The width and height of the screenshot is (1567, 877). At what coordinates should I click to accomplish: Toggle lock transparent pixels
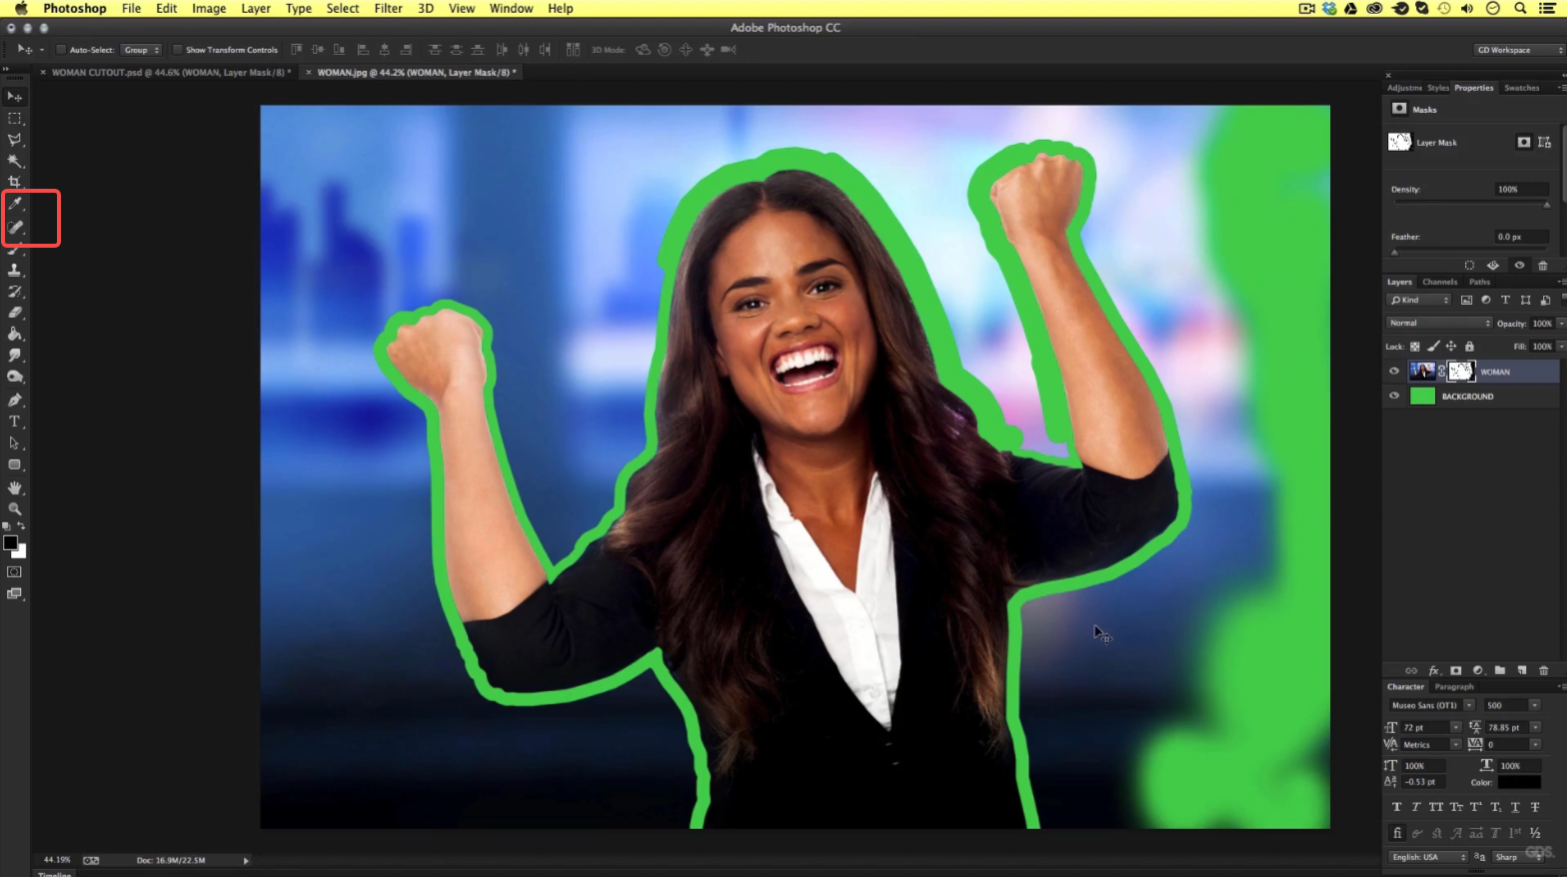coord(1415,347)
